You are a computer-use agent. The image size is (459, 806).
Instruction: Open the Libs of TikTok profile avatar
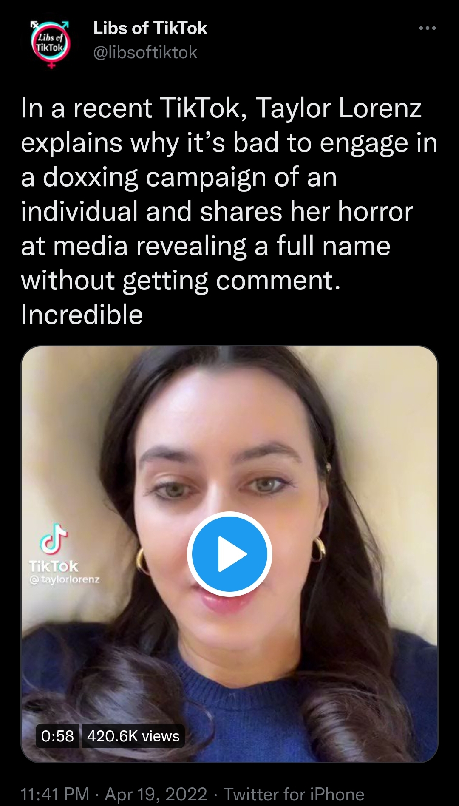pos(50,43)
